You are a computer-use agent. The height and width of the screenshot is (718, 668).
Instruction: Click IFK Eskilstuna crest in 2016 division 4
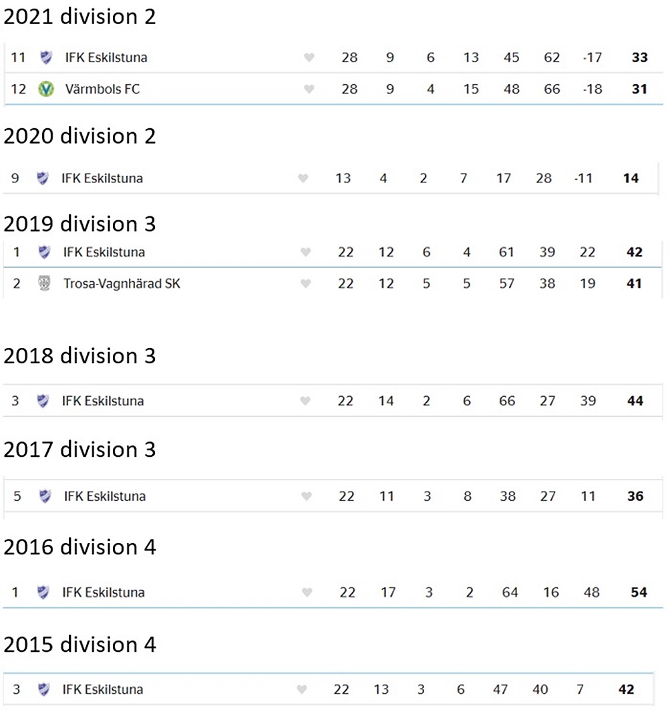click(43, 592)
